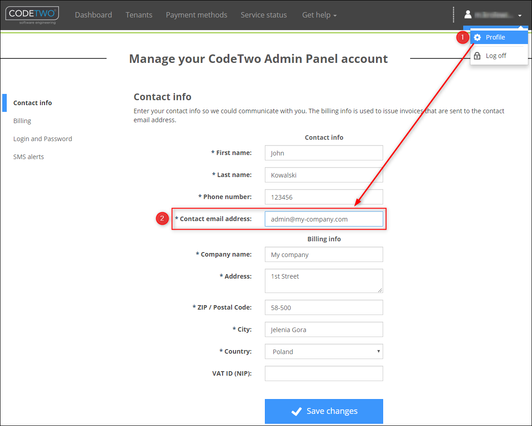This screenshot has width=532, height=426.
Task: Click the padlock icon beside Log off
Action: (x=477, y=55)
